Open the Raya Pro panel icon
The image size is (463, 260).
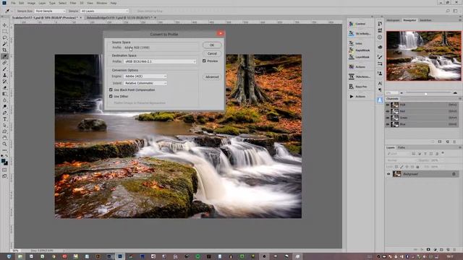tap(351, 87)
